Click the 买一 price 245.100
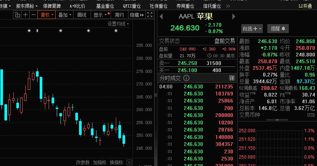317x166 pixels. pos(187,70)
